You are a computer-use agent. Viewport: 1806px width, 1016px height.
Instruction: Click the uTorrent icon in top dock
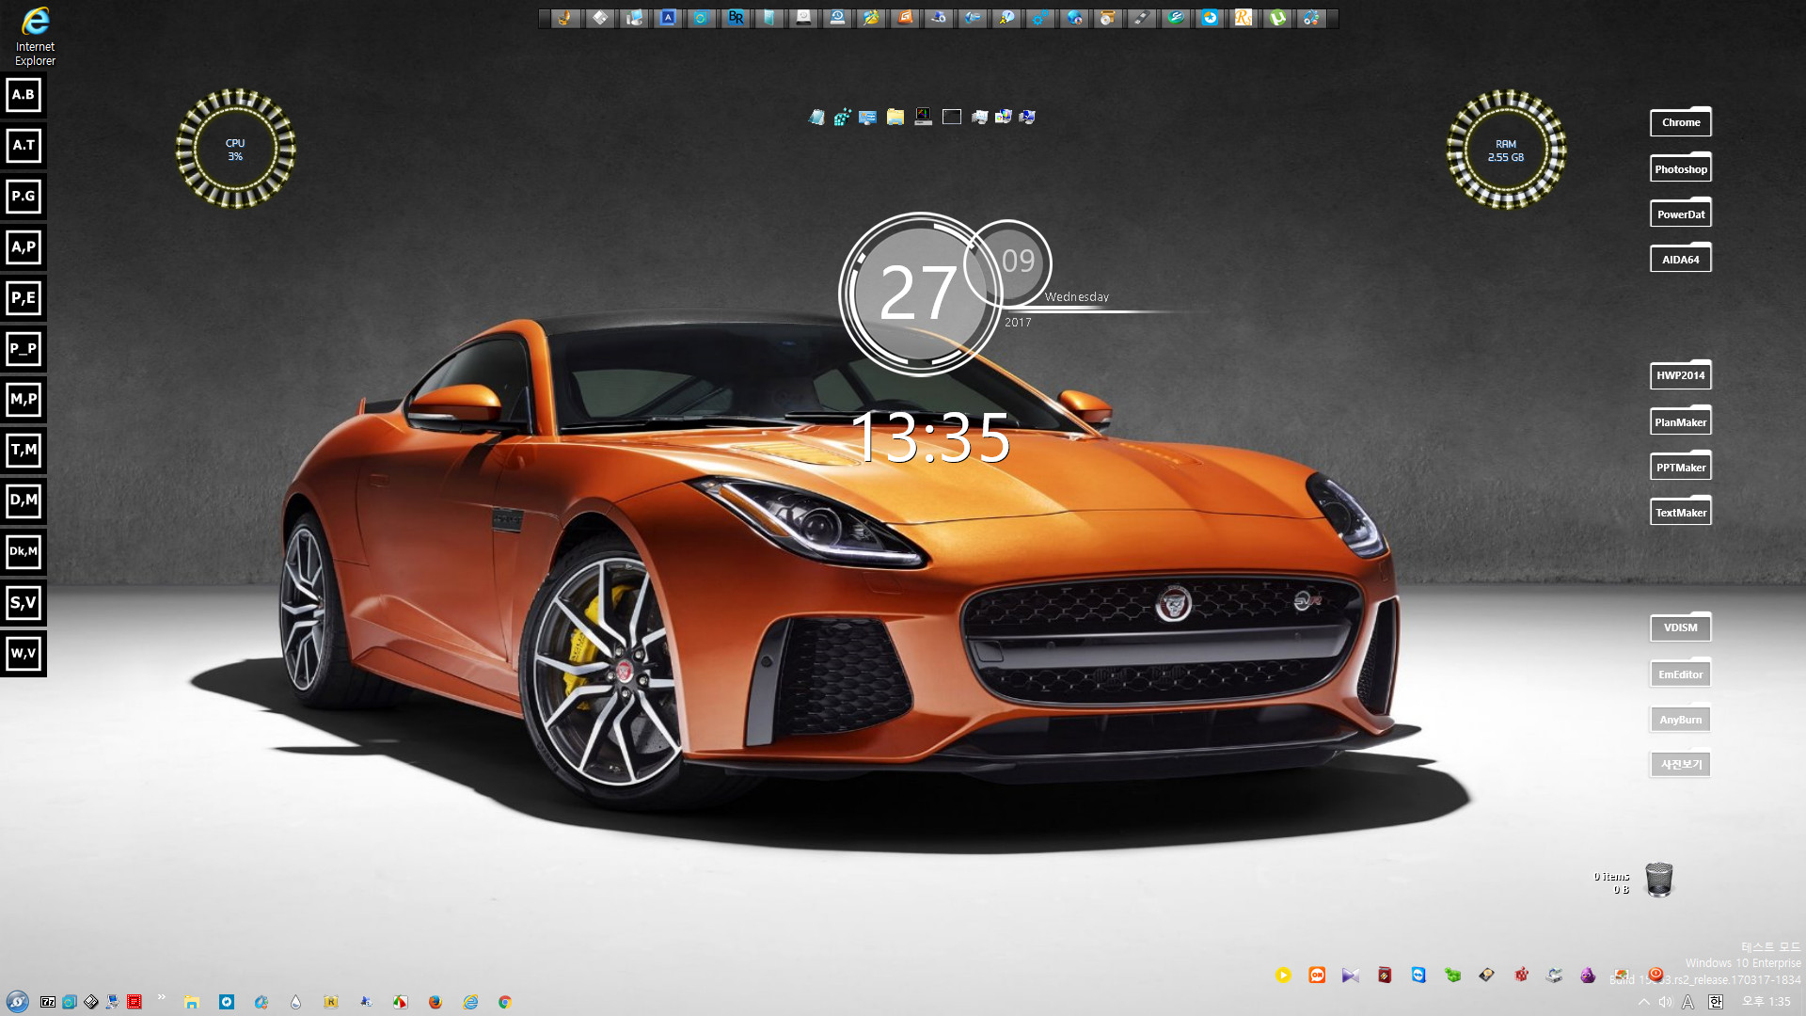click(1277, 18)
